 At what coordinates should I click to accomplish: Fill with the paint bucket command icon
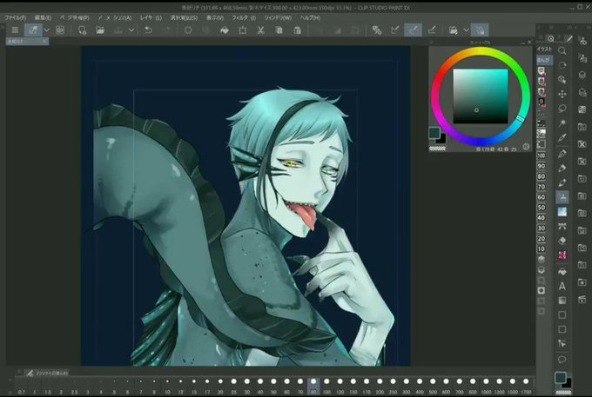click(225, 30)
